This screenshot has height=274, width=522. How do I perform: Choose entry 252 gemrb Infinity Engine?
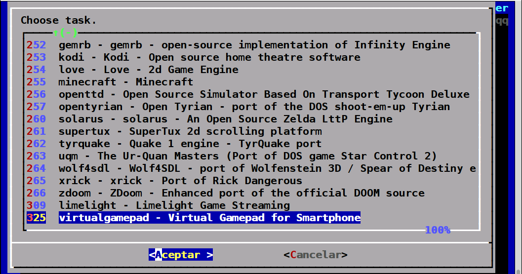coord(239,45)
